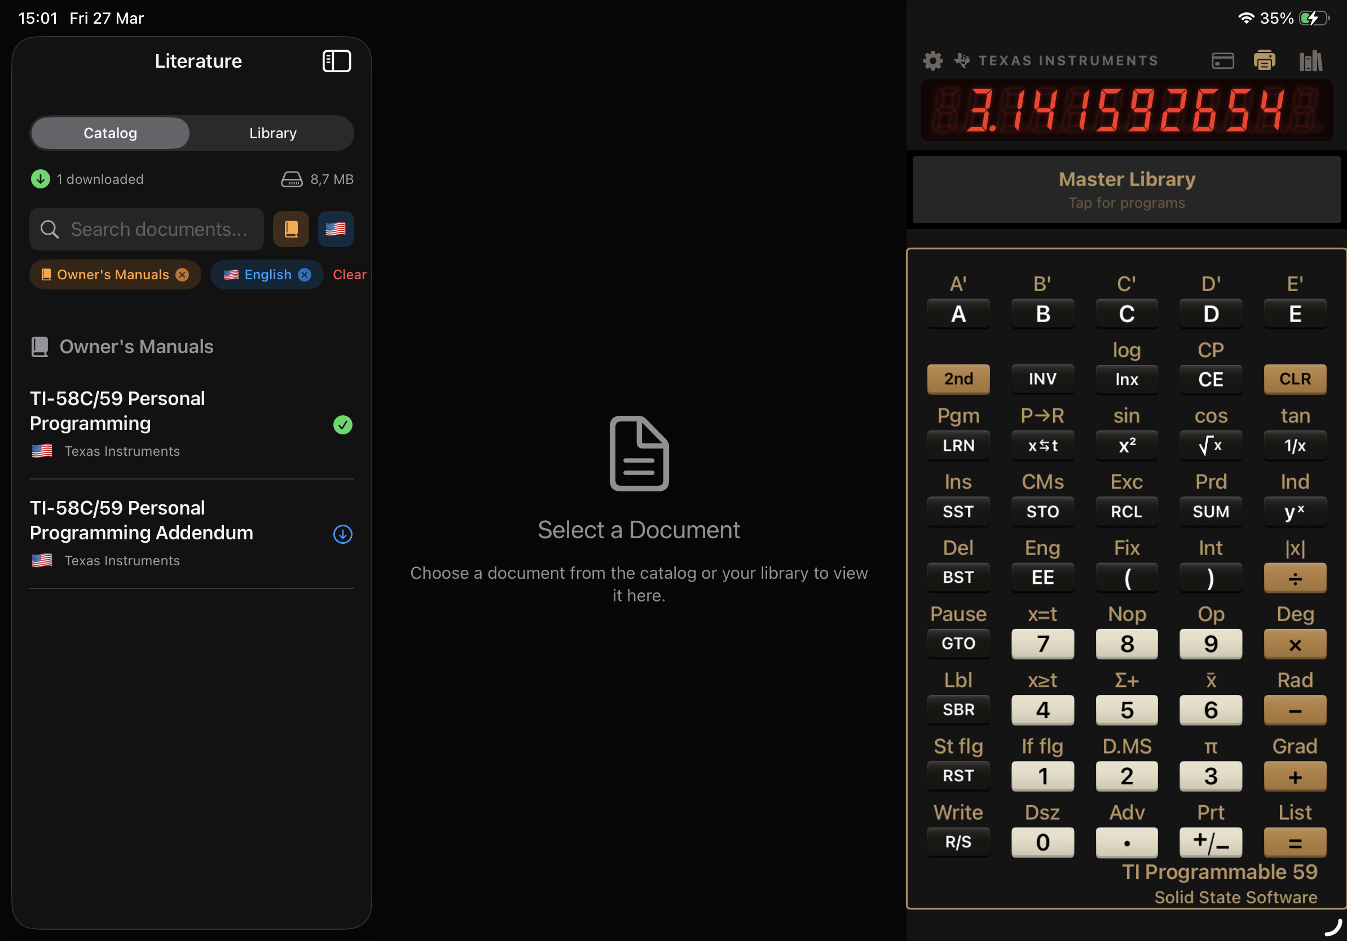The width and height of the screenshot is (1347, 941).
Task: Click the magnetic card icon
Action: (x=1223, y=60)
